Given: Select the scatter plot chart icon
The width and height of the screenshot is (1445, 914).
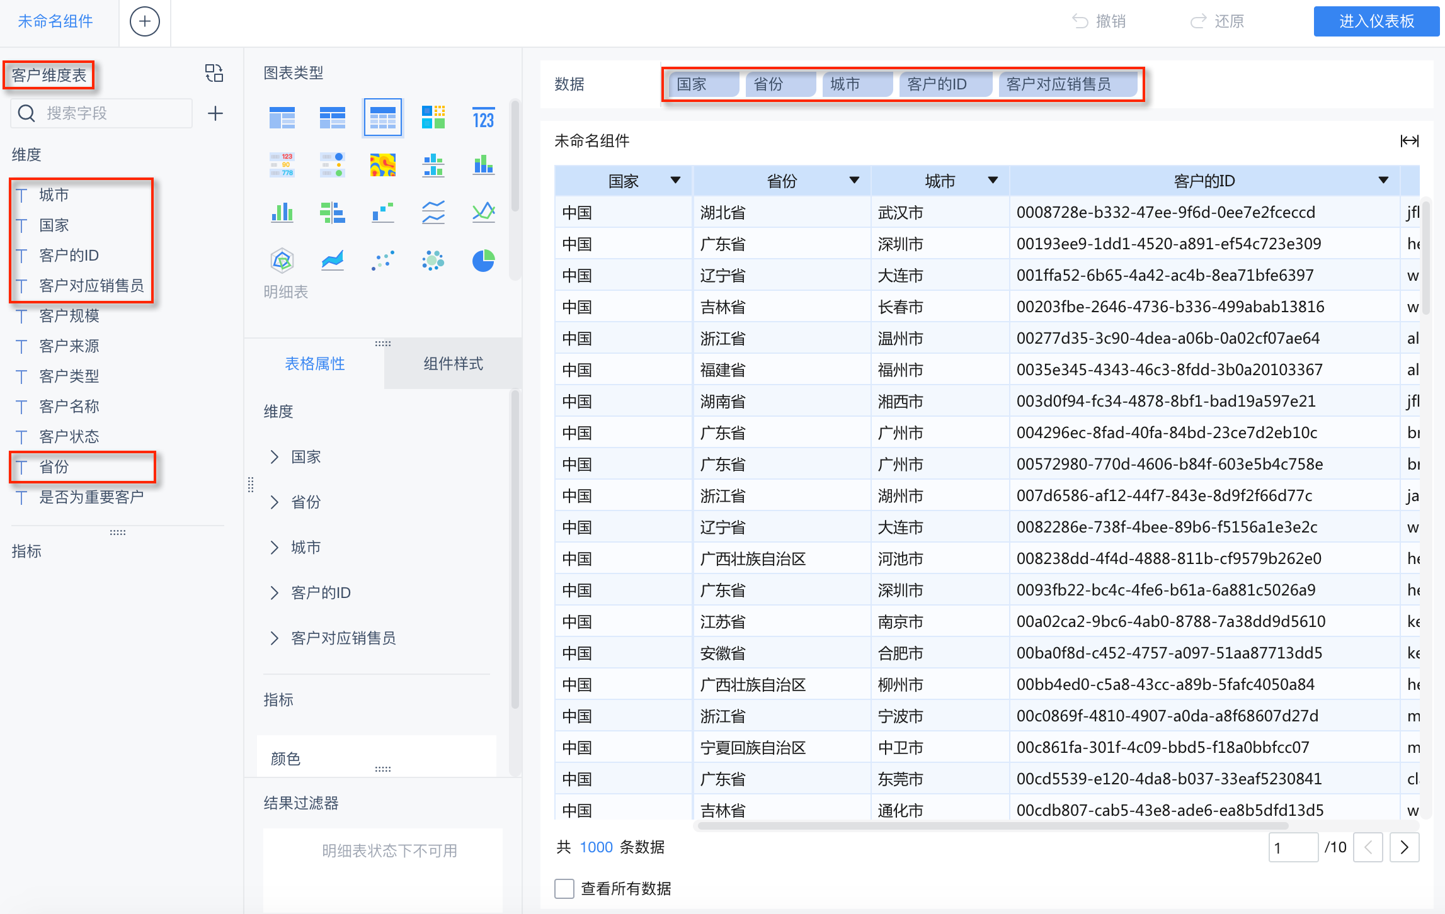Looking at the screenshot, I should tap(382, 260).
